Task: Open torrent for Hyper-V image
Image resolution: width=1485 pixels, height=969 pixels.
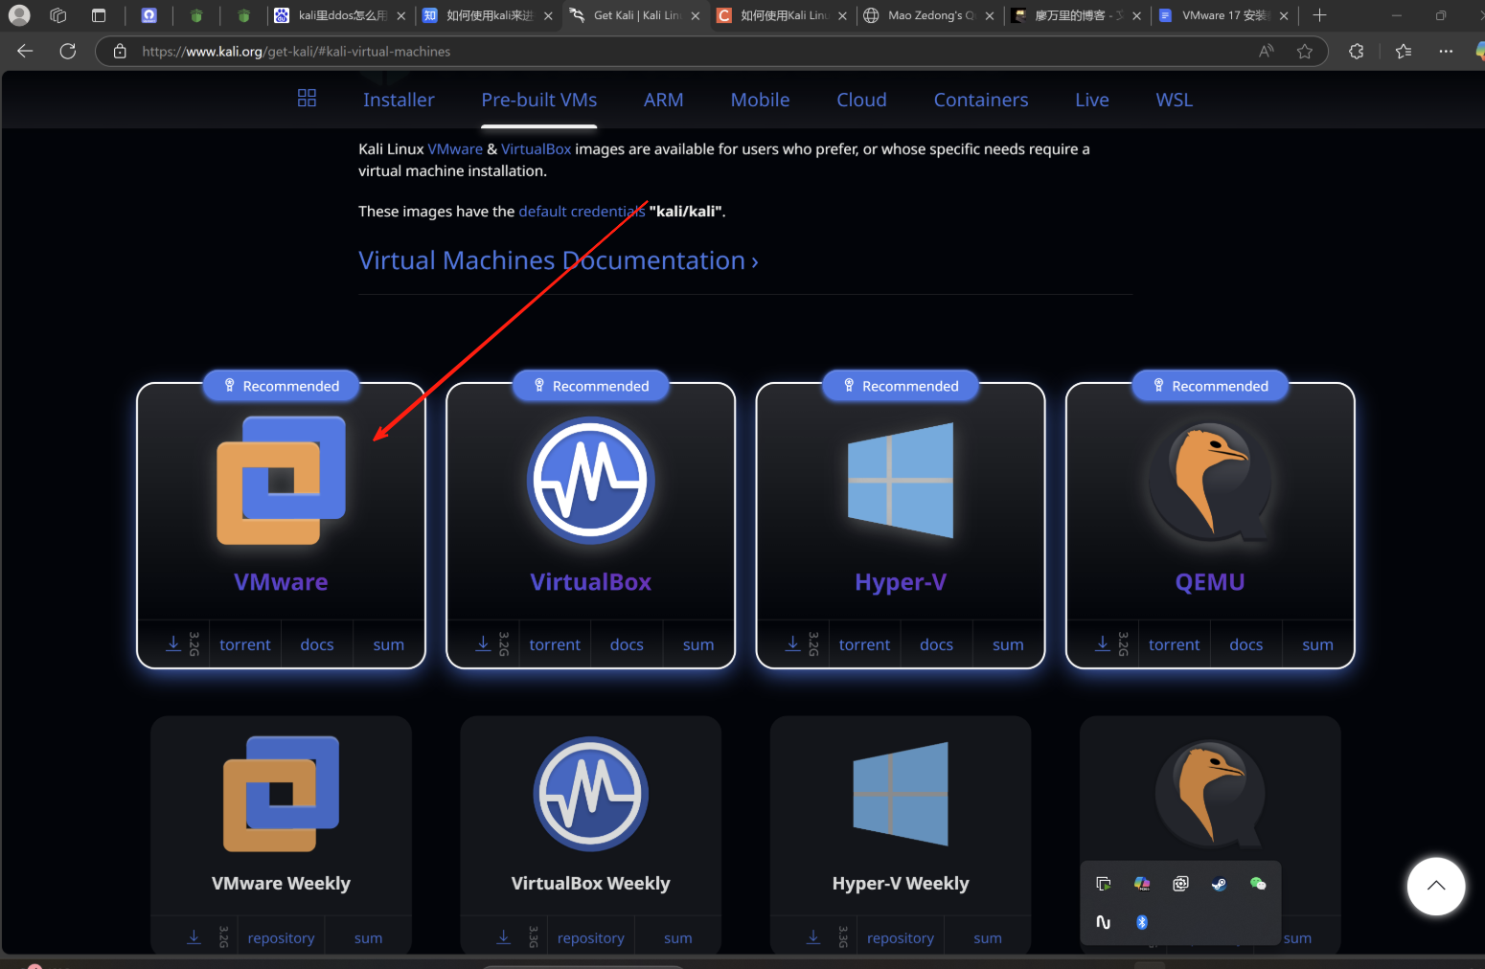Action: (865, 645)
